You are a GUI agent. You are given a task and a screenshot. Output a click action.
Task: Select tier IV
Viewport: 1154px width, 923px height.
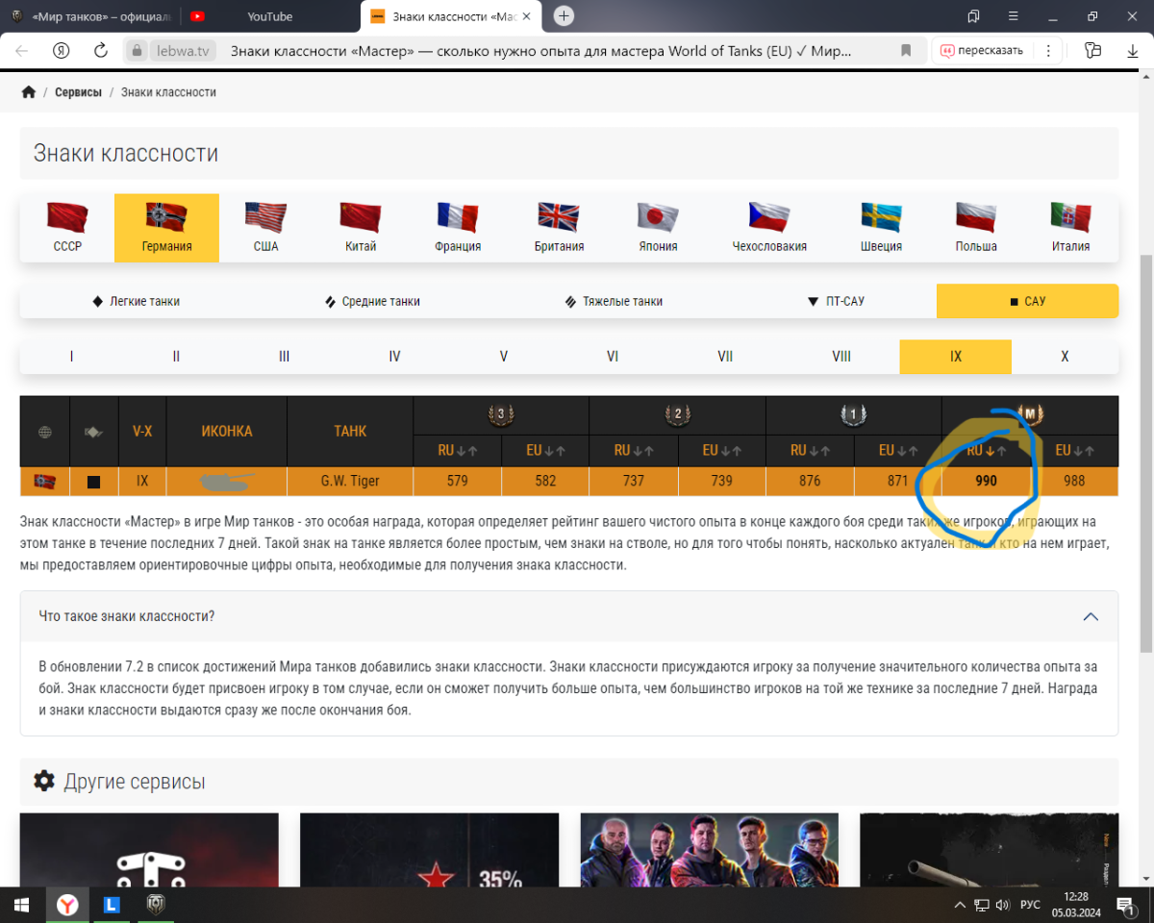click(394, 356)
